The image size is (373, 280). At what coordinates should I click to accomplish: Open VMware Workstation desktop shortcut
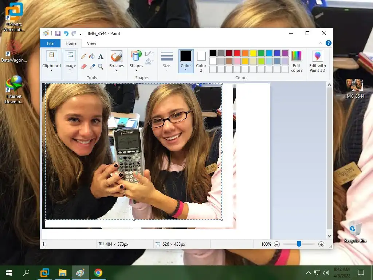coord(14,17)
